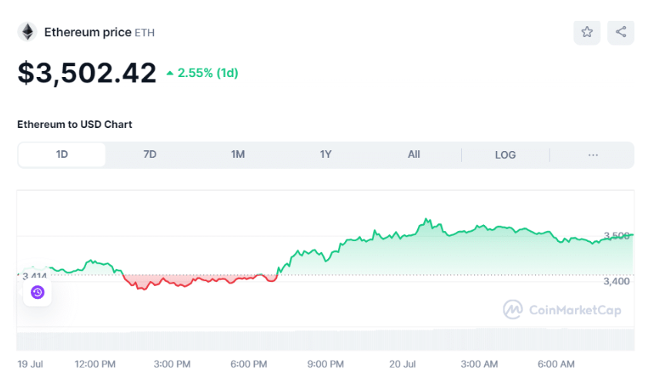Click the 3:00 AM time axis label
The height and width of the screenshot is (386, 655).
[480, 364]
